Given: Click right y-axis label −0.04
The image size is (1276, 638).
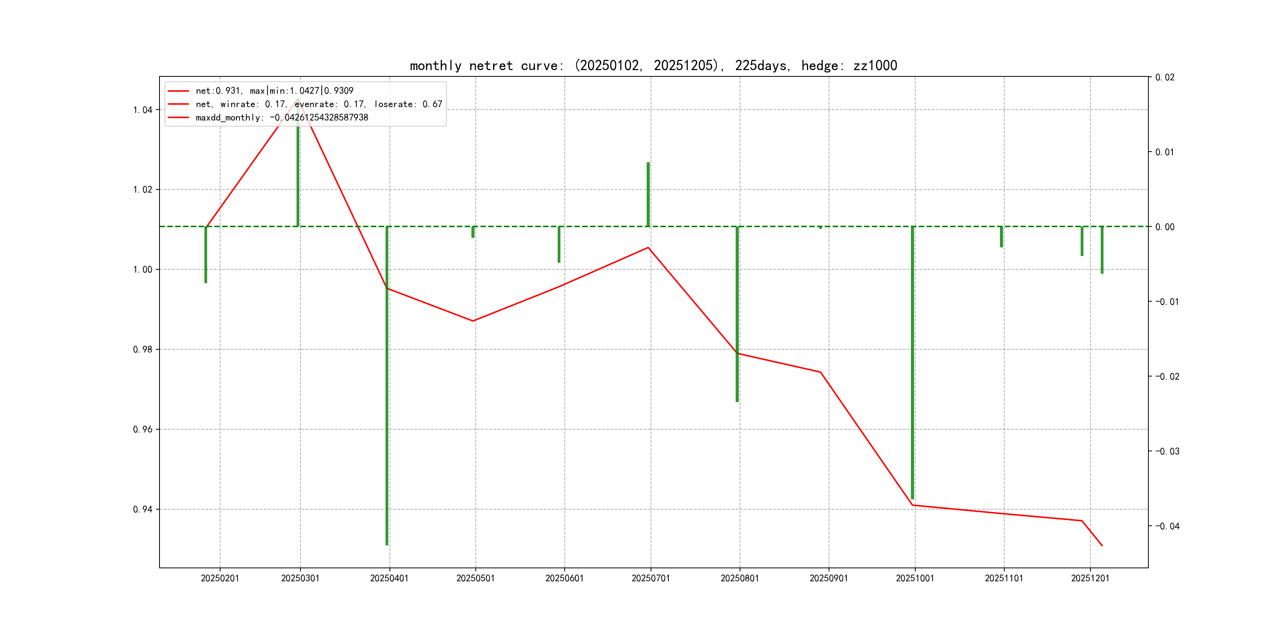Looking at the screenshot, I should (x=1168, y=526).
